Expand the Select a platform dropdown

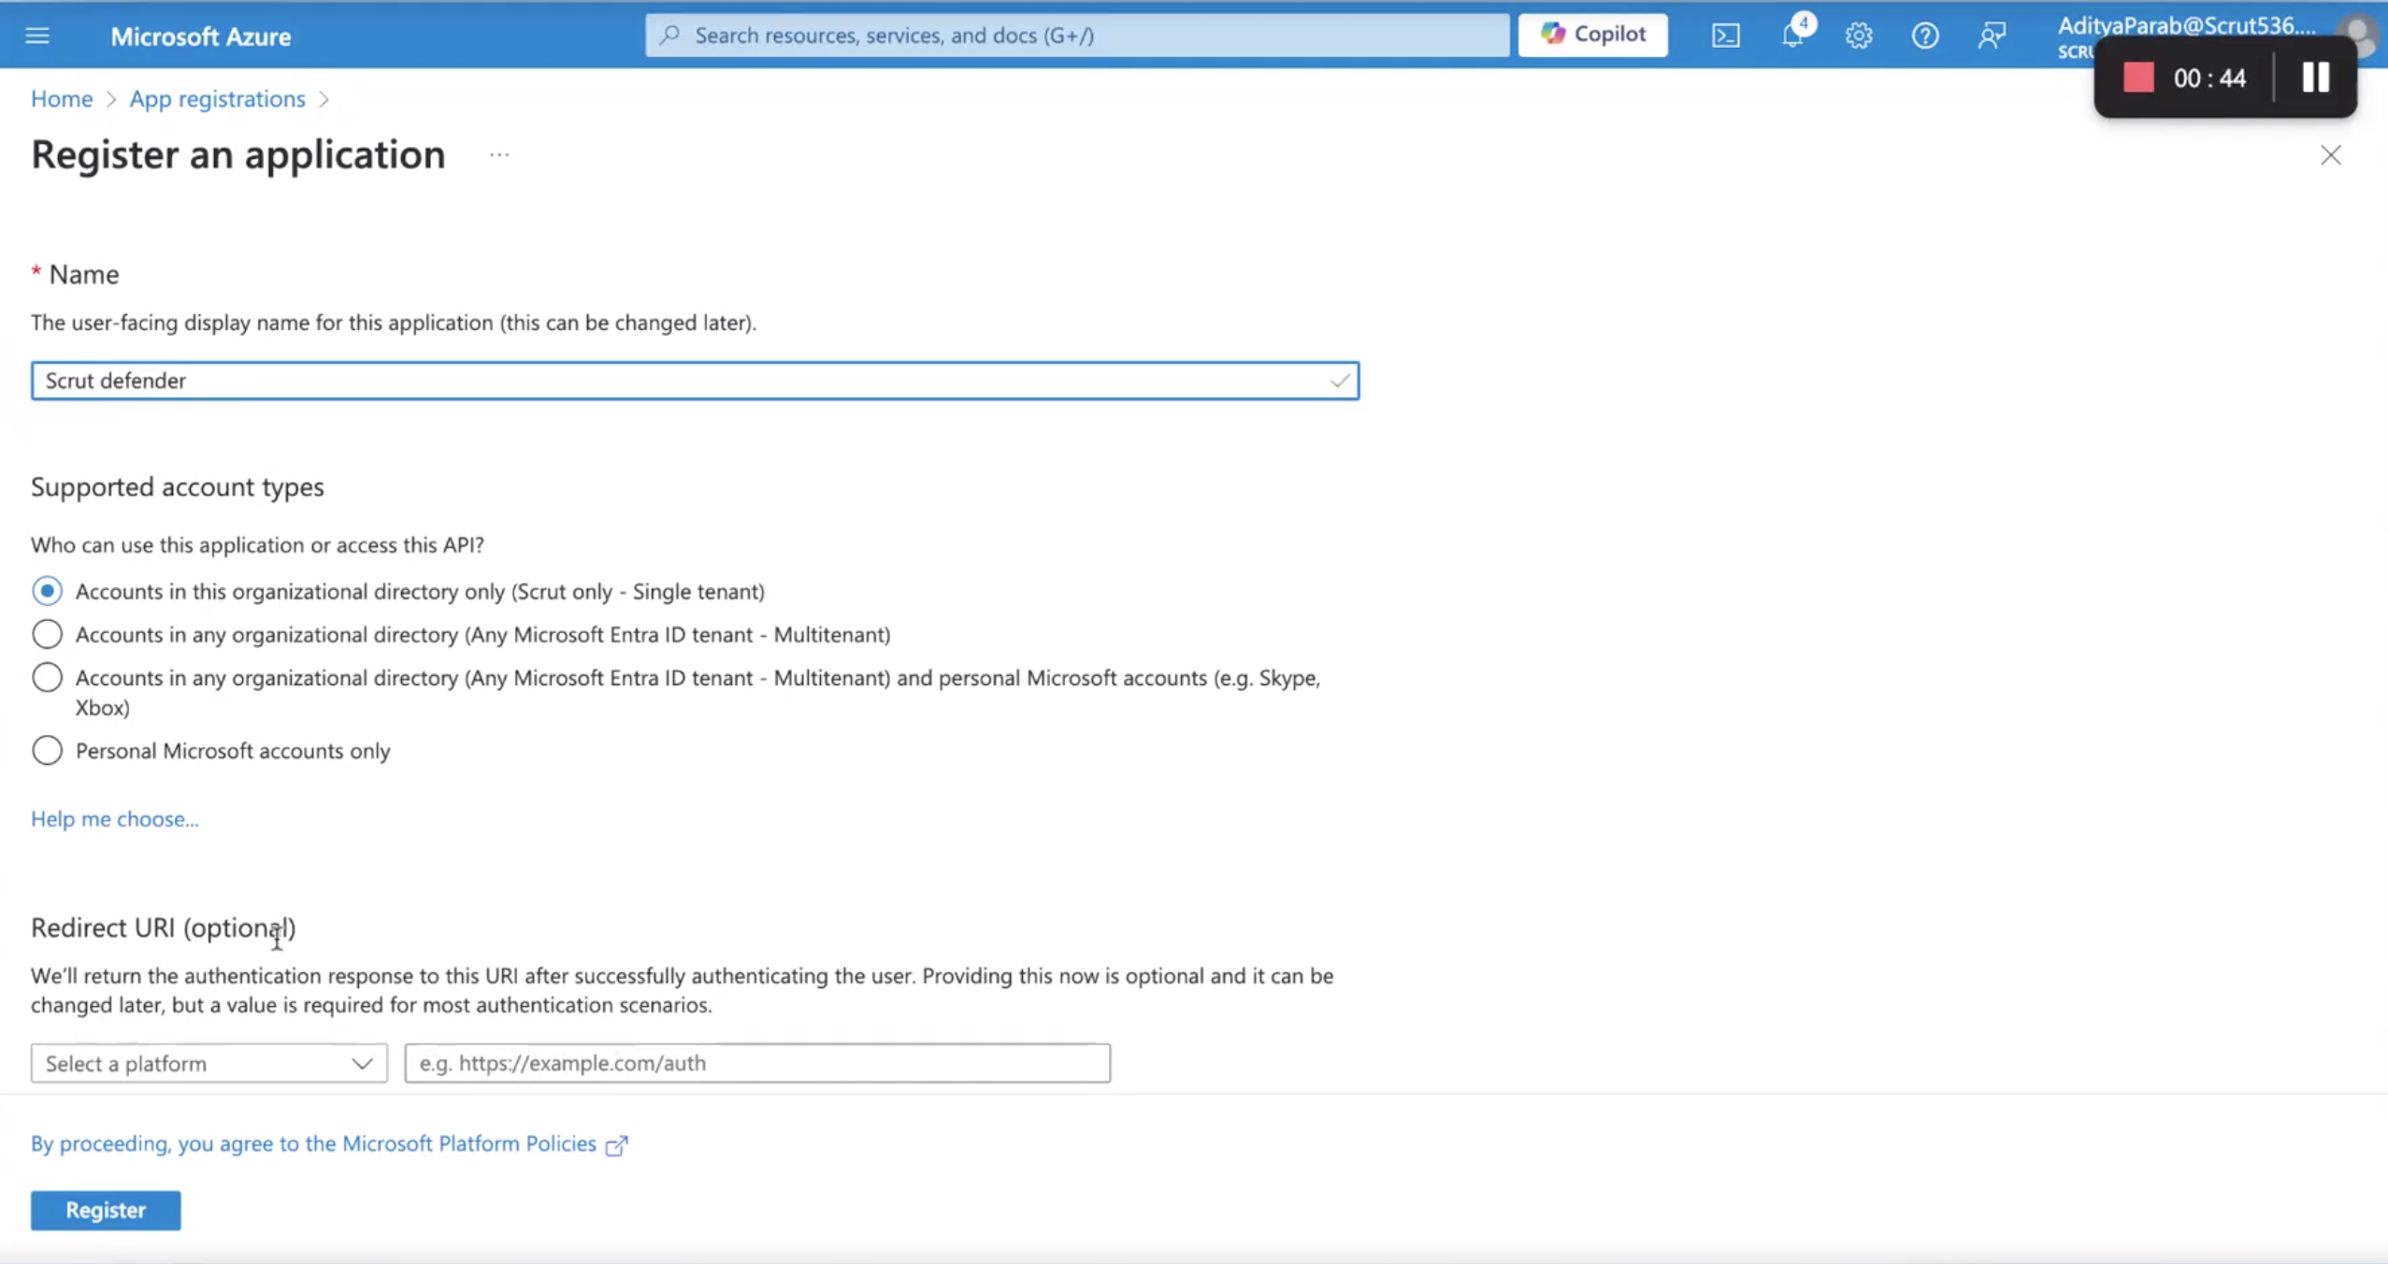209,1063
